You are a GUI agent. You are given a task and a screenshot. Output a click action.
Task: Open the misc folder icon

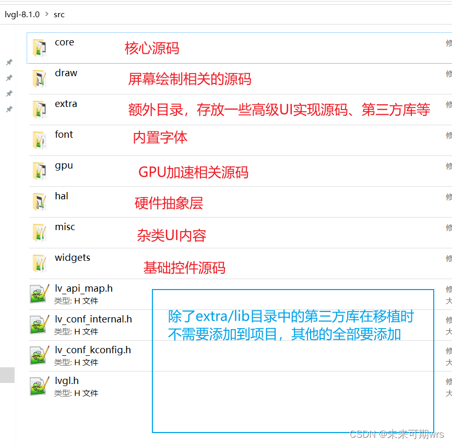[x=40, y=233]
